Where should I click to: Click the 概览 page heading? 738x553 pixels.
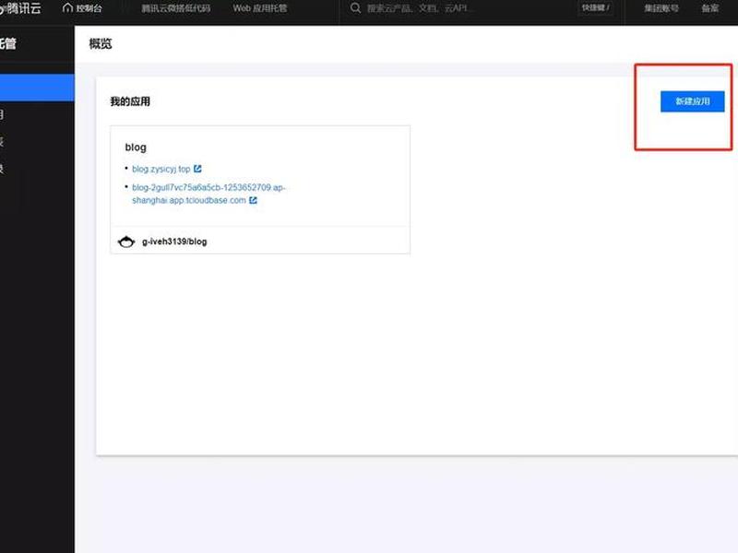pyautogui.click(x=101, y=43)
